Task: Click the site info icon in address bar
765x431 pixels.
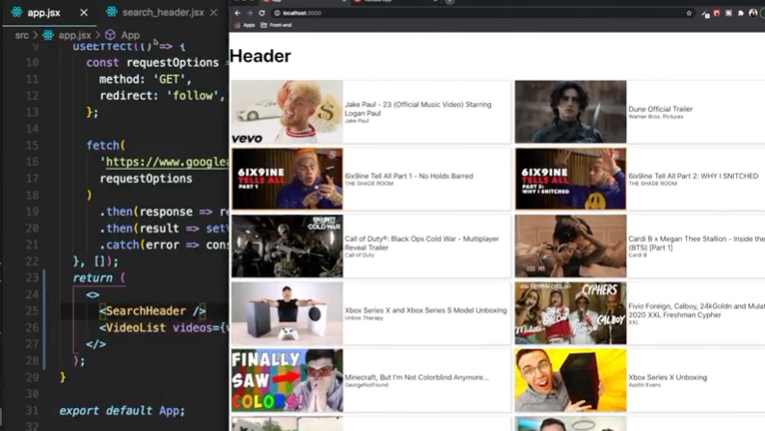Action: pos(277,13)
